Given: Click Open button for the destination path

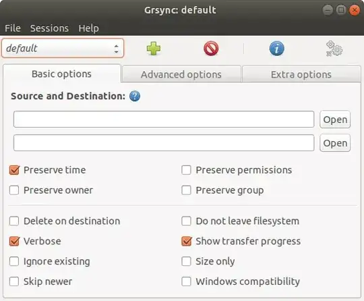Looking at the screenshot, I should coord(335,143).
